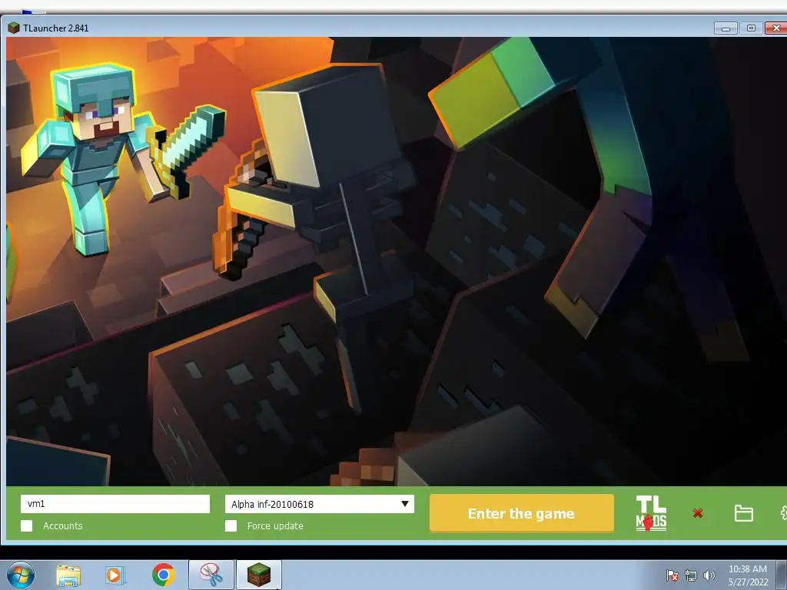Screen dimensions: 787x590
Task: Click the Force update label
Action: pos(275,525)
